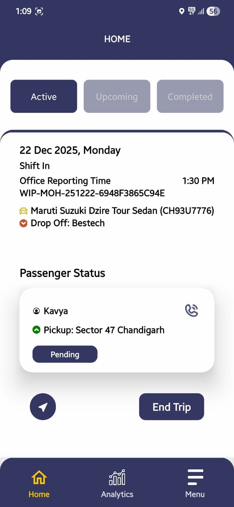The height and width of the screenshot is (507, 234).
Task: Tap the Pickup: Sector 47 Chandigarh text
Action: point(104,330)
